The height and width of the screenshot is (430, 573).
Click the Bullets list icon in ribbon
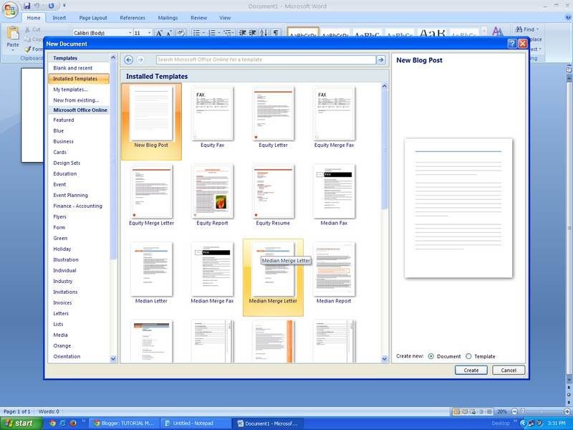pyautogui.click(x=196, y=33)
